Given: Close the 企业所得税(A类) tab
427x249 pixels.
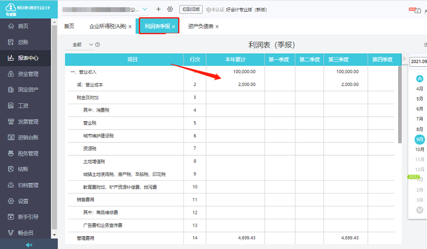Looking at the screenshot, I should point(130,27).
